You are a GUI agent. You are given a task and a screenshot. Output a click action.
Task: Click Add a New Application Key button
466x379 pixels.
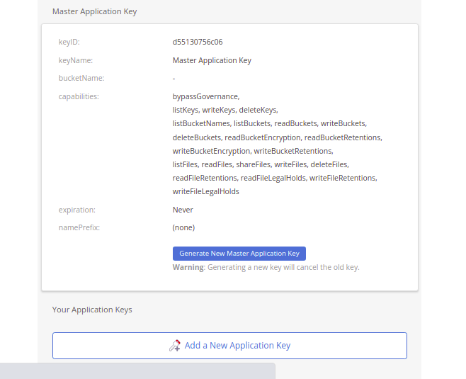pos(229,346)
